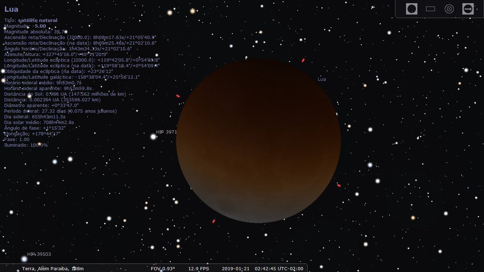Screen dimensions: 484x272
Task: Open the Oculars configuration wrench button
Action: (468, 9)
